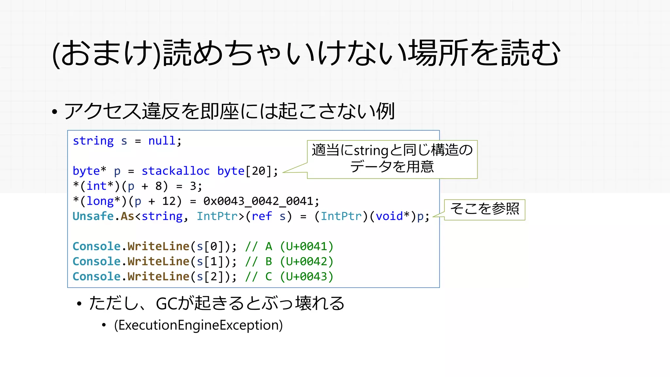This screenshot has width=670, height=377.
Task: Click the comment '// B (U+0042)'
Action: click(289, 261)
